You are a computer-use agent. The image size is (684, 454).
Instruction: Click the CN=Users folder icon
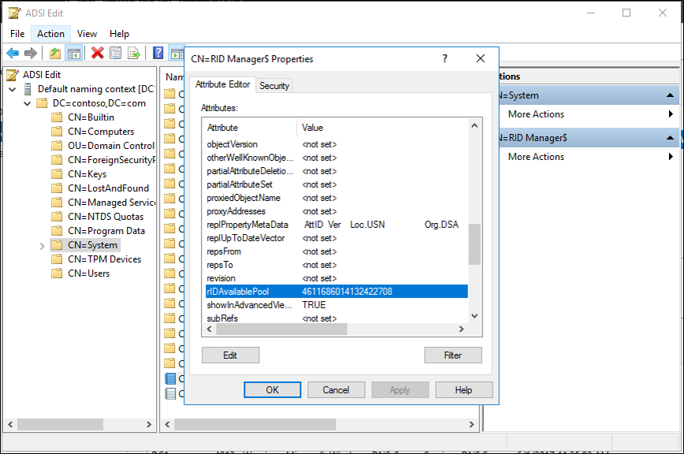pyautogui.click(x=57, y=274)
